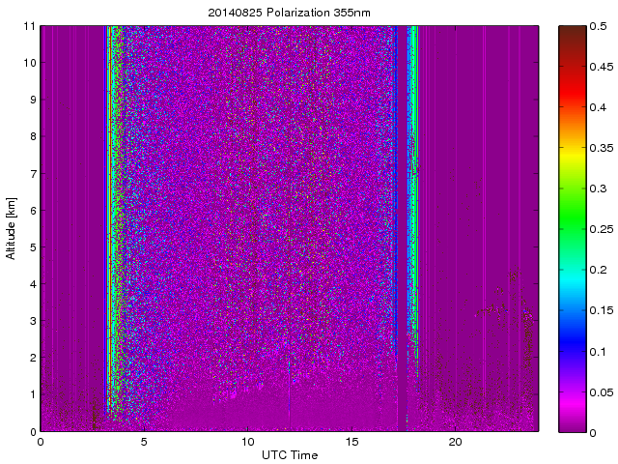618x464 pixels.
Task: Click the altitude tick label 9
Action: [32, 100]
